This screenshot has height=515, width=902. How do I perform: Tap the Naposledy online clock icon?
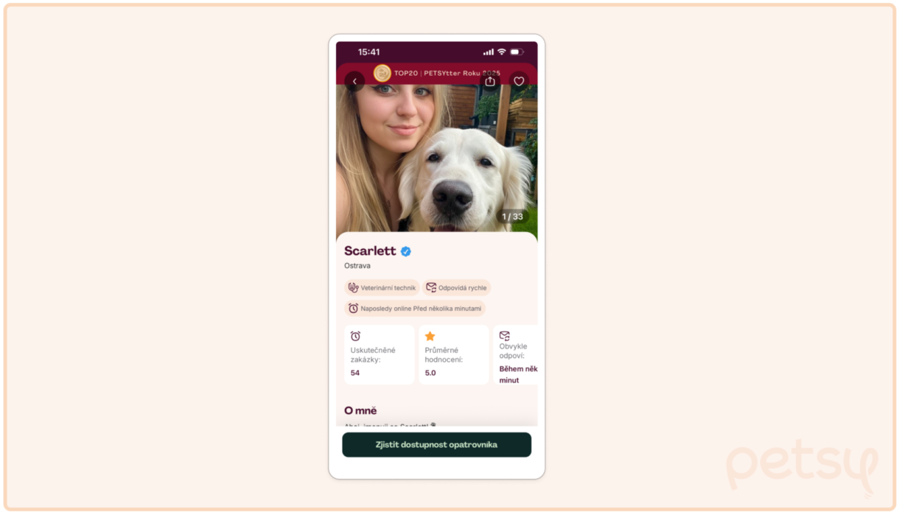[353, 308]
